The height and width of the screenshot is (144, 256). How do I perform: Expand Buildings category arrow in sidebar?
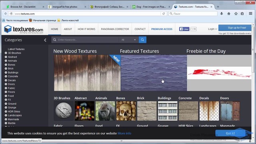coord(6,72)
